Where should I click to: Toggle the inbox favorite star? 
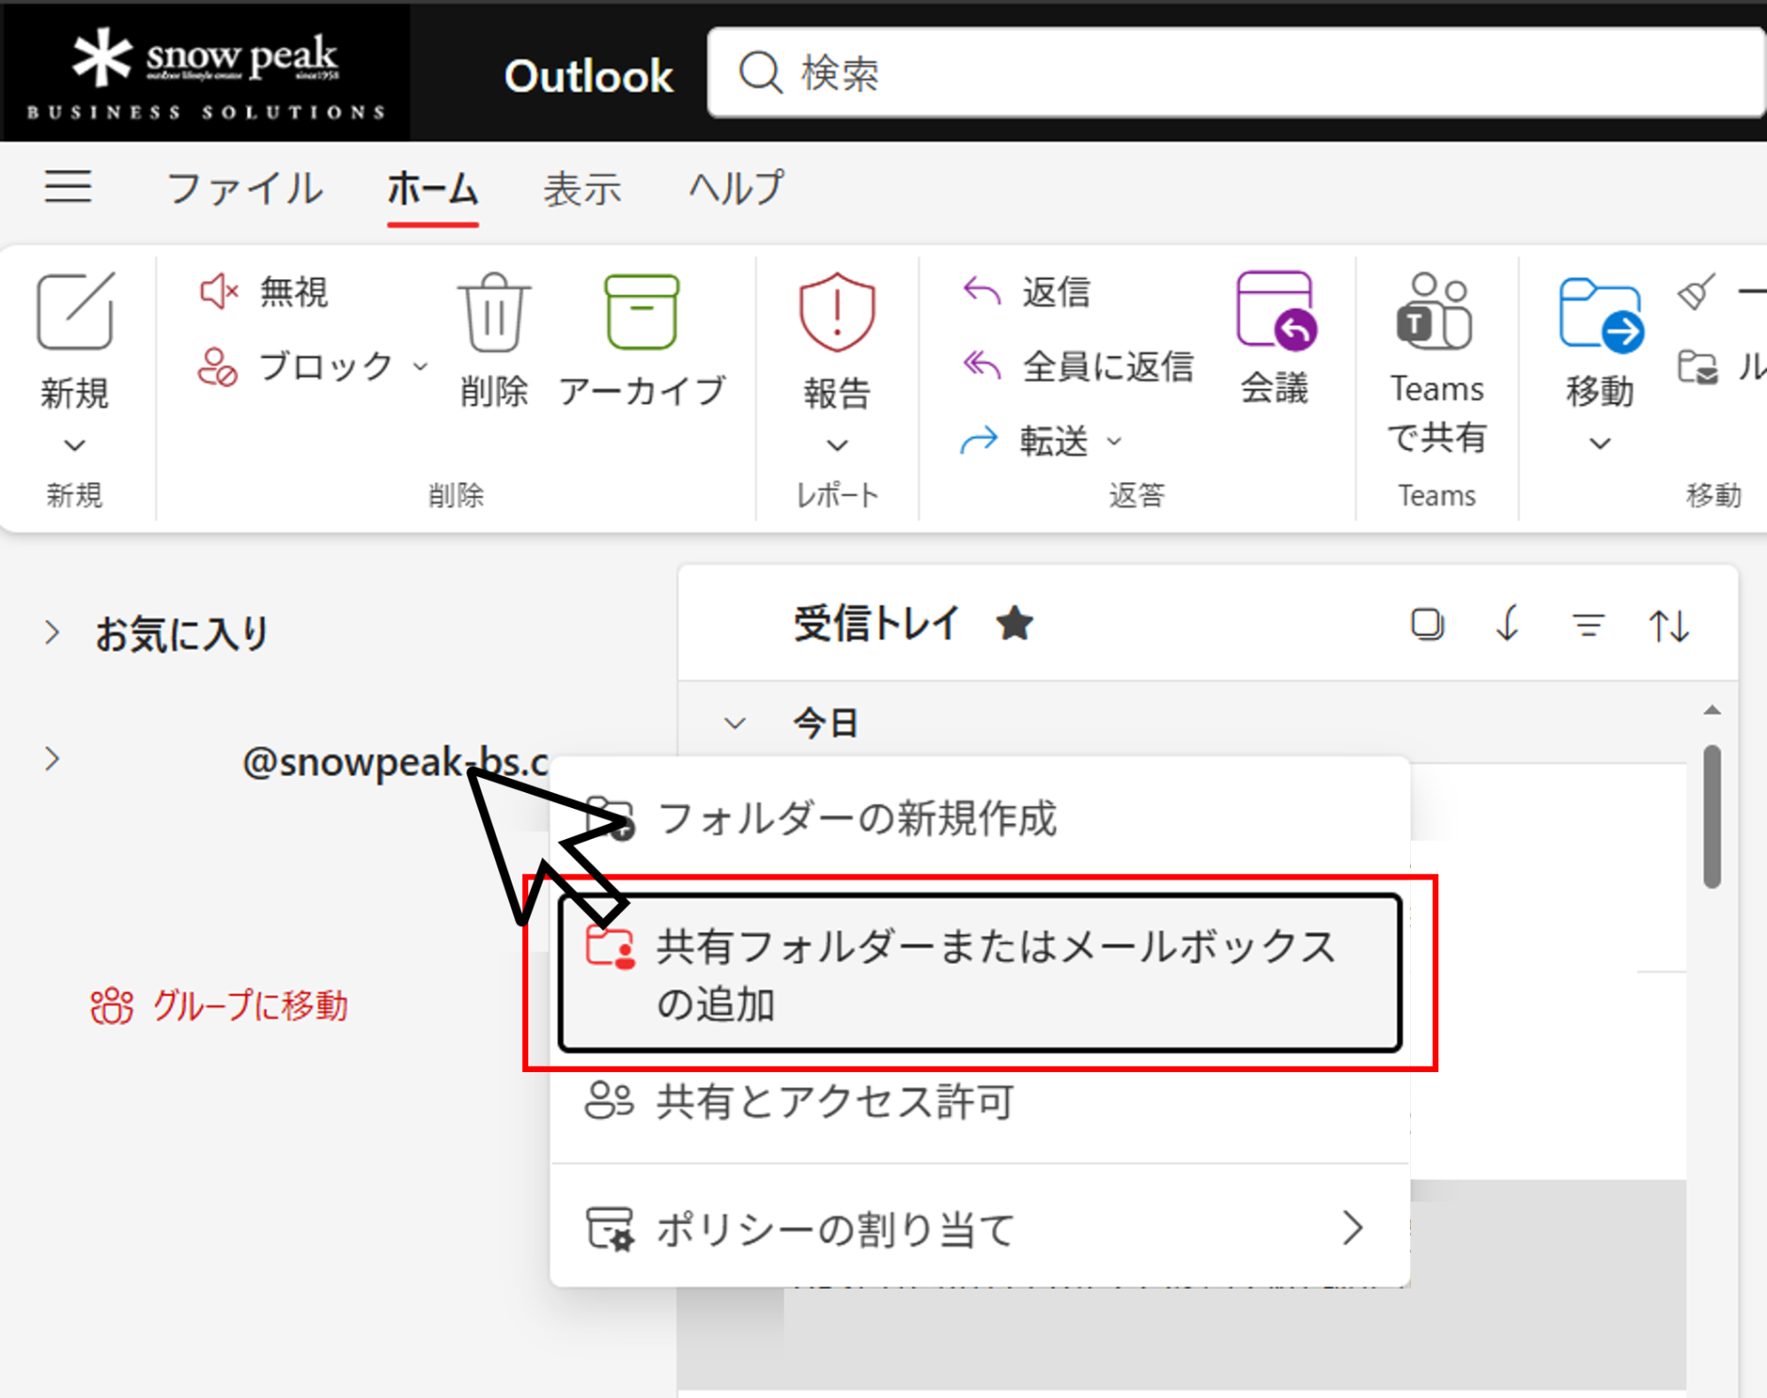pyautogui.click(x=1014, y=624)
